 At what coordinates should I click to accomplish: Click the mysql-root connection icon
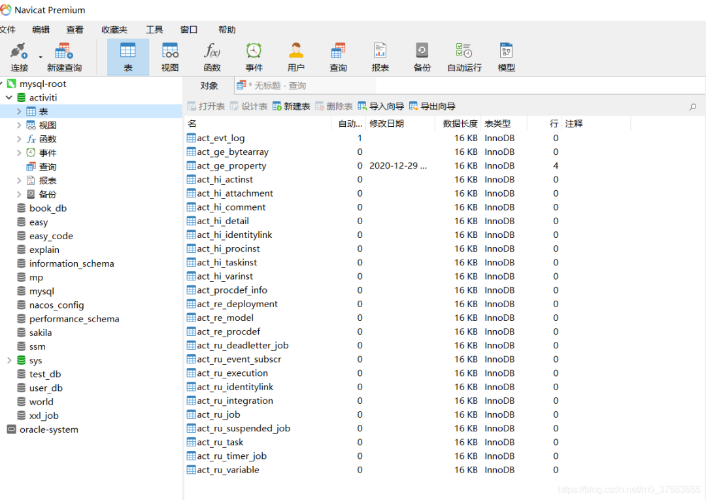click(x=12, y=84)
